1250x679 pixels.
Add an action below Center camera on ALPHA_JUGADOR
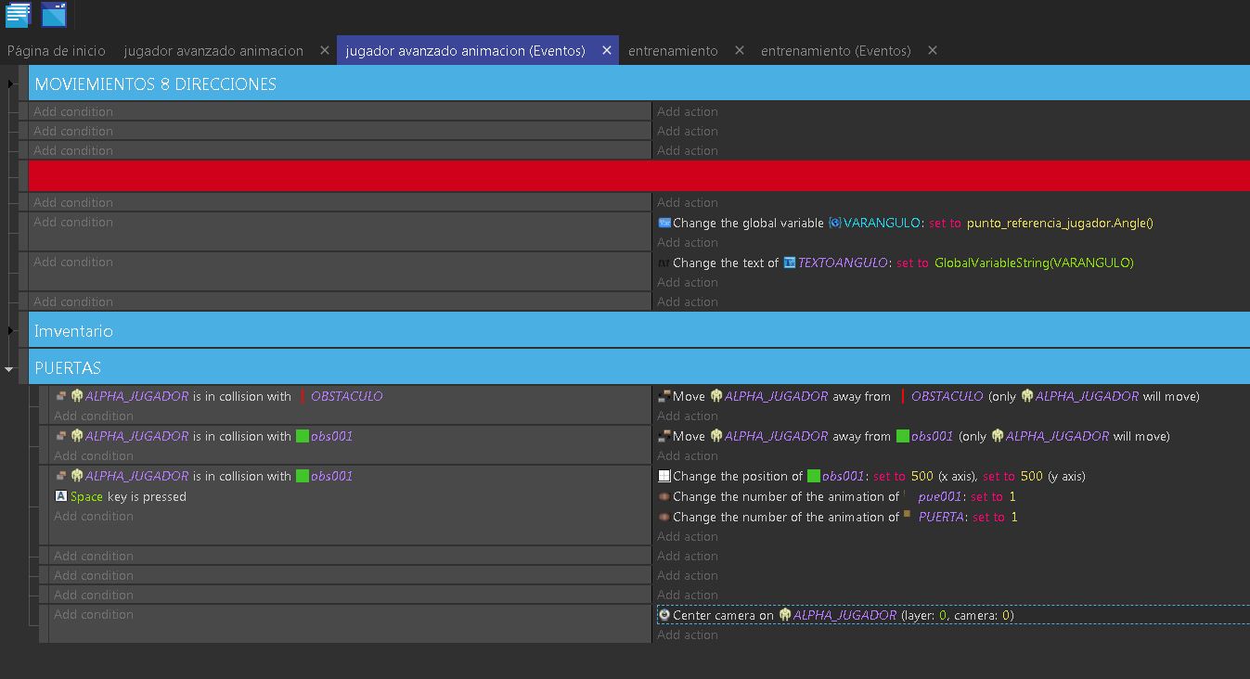[688, 634]
